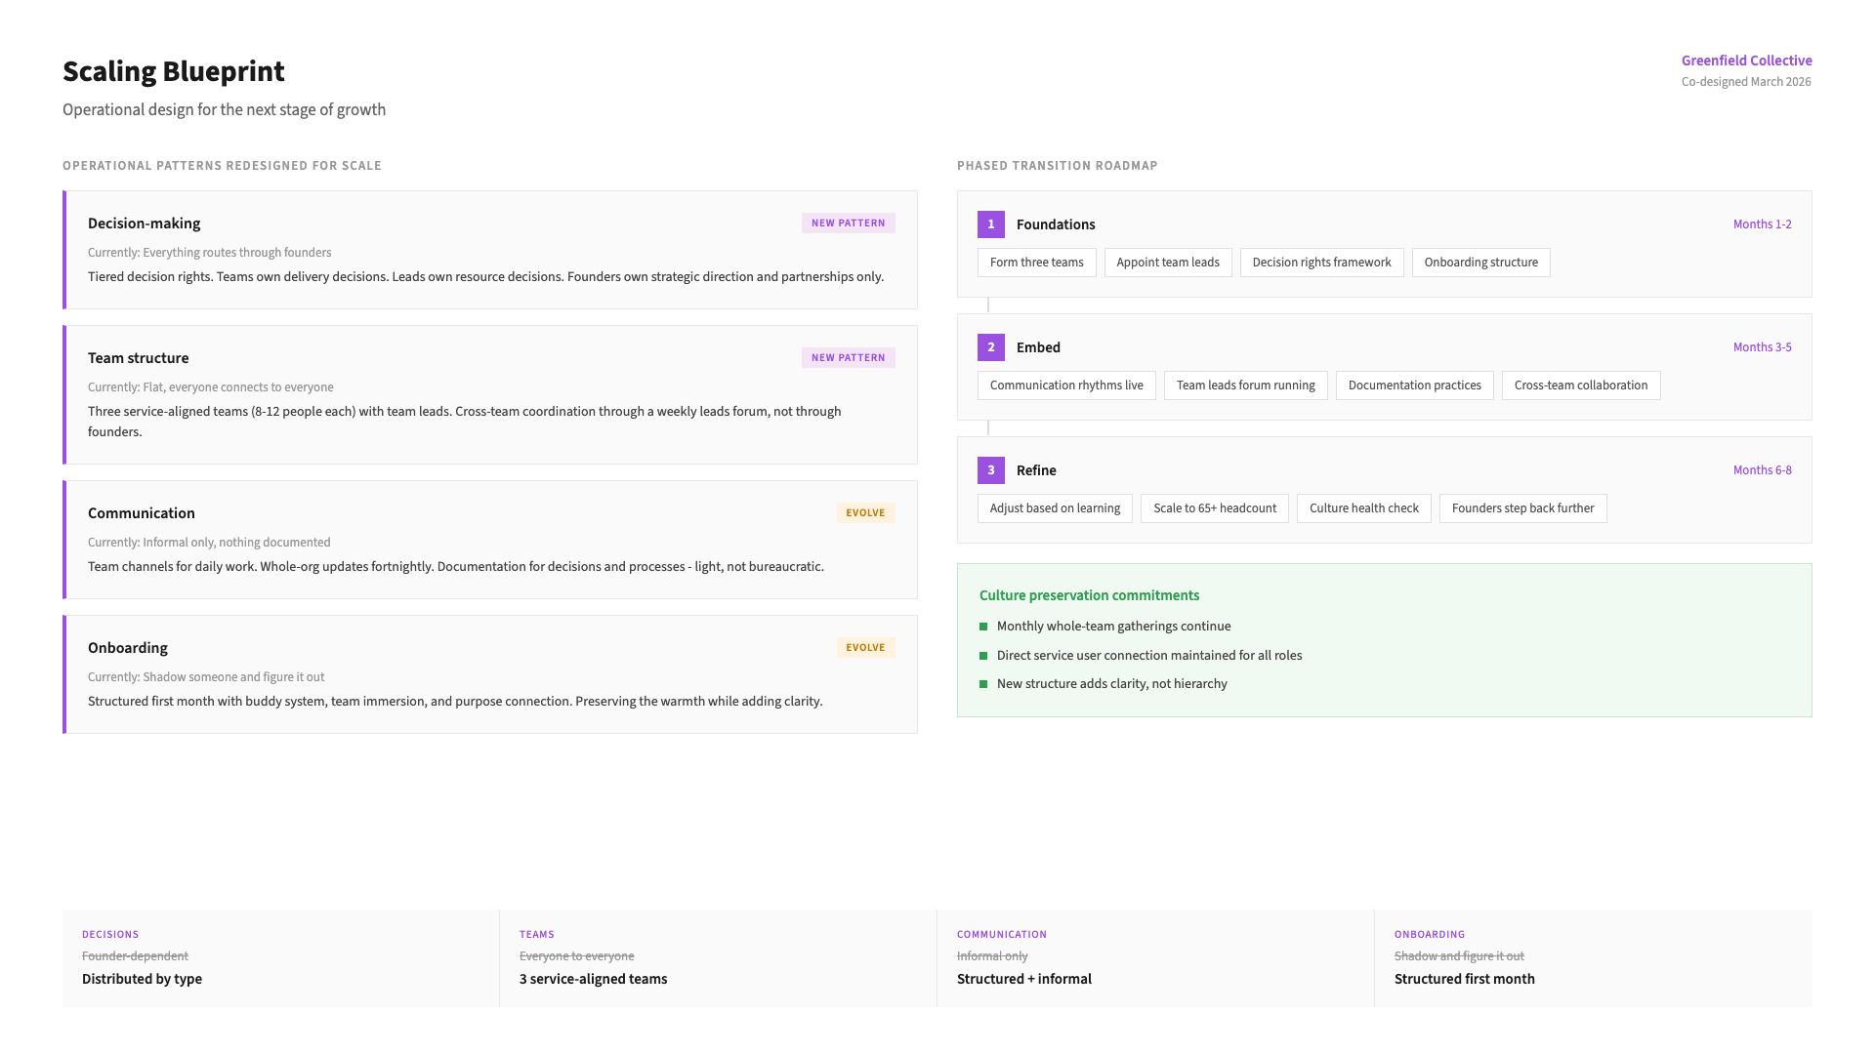Click the Team leads forum running chip
This screenshot has width=1875, height=1054.
coord(1245,385)
